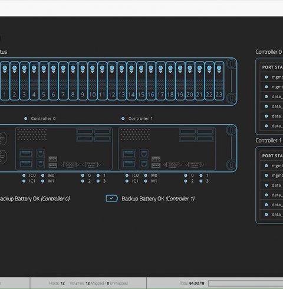
Task: Click Controller 1 M1 port indicator
Action: [146, 181]
